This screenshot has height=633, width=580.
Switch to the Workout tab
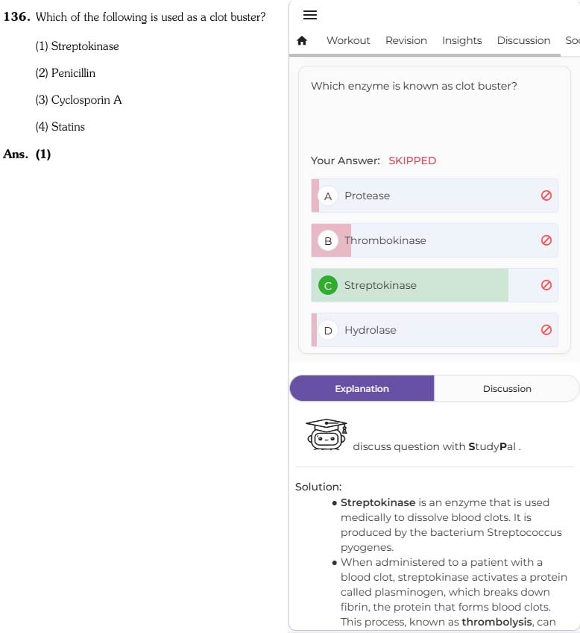coord(348,40)
